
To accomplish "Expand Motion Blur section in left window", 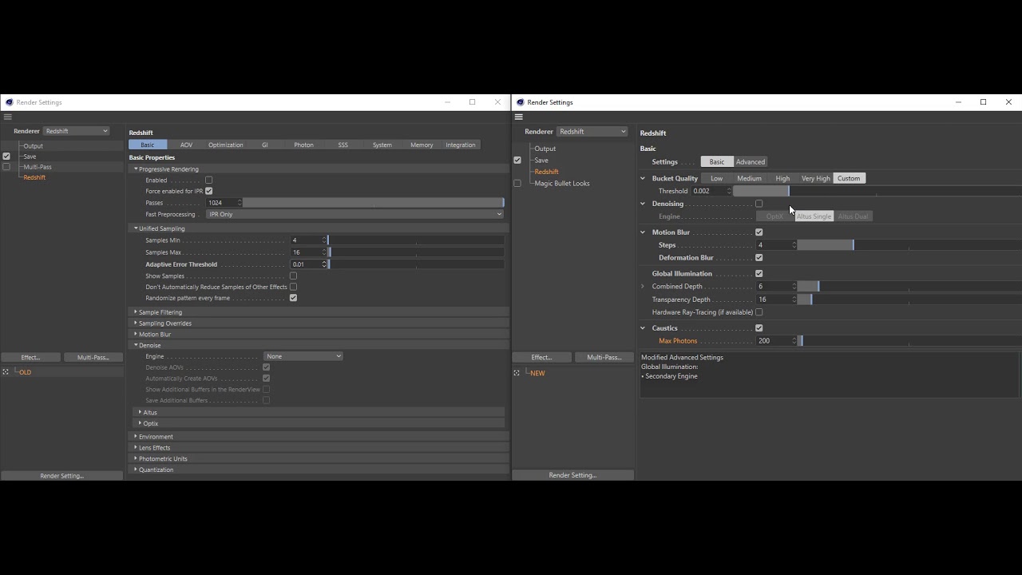I will (136, 335).
